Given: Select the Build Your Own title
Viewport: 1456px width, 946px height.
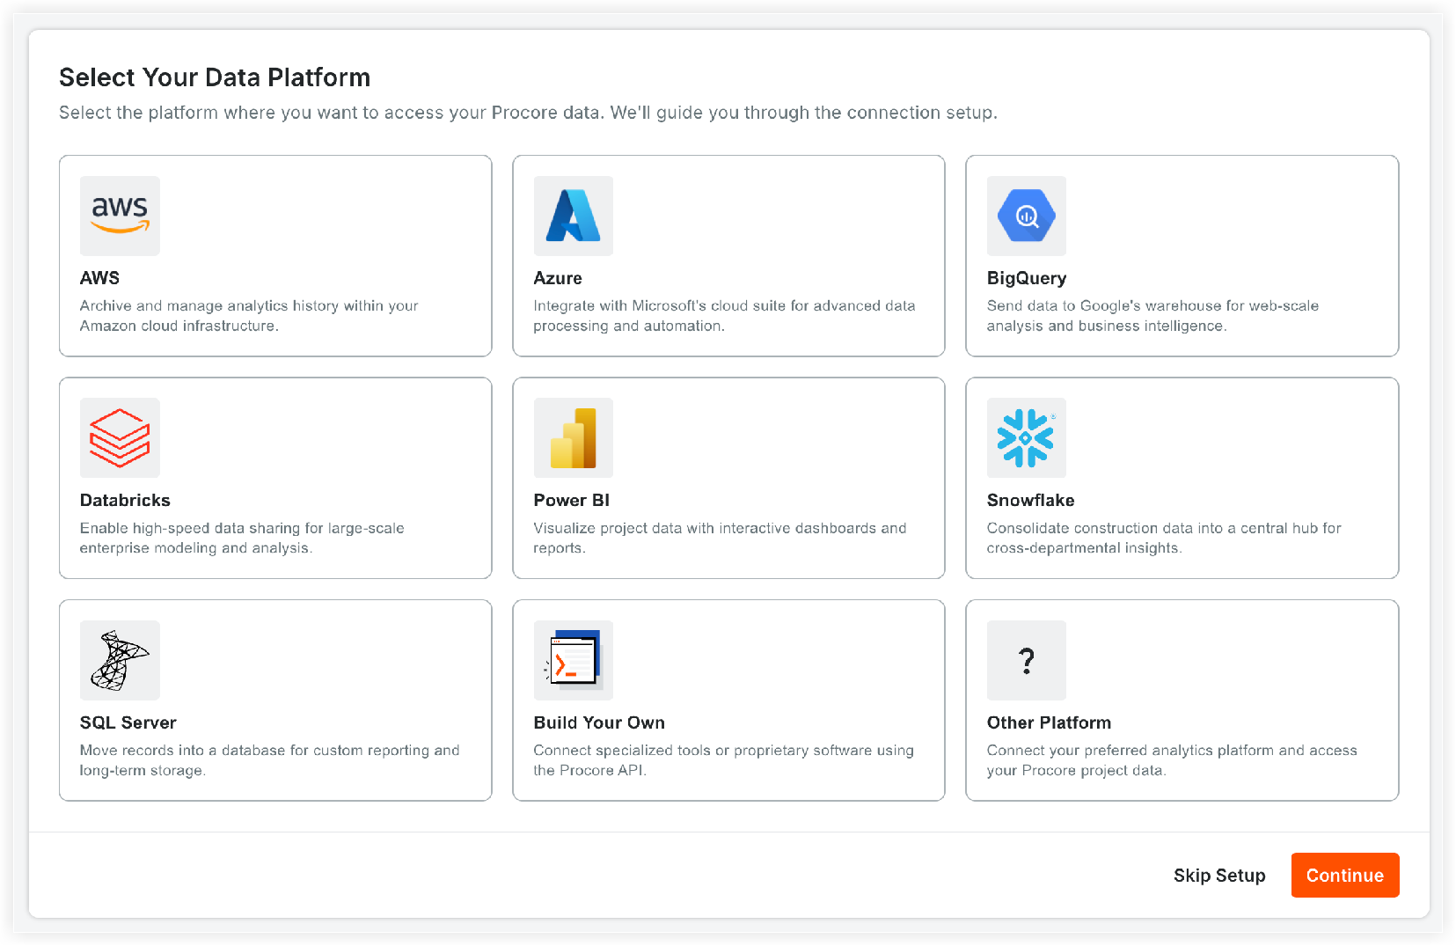Looking at the screenshot, I should point(599,722).
